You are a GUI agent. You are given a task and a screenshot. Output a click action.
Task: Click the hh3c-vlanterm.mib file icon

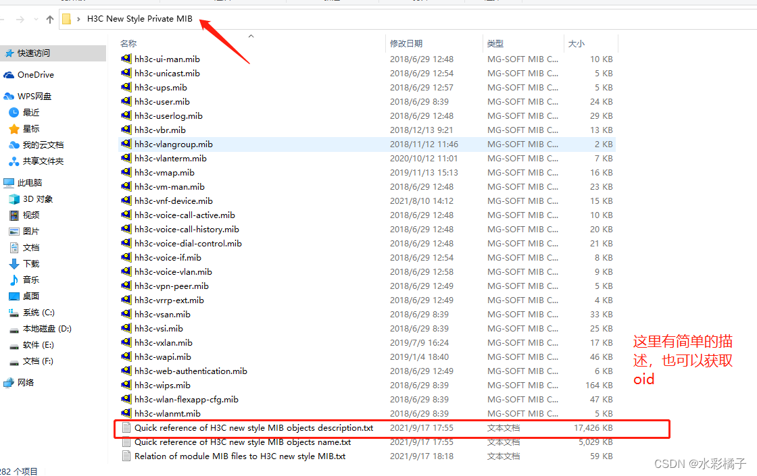click(126, 158)
